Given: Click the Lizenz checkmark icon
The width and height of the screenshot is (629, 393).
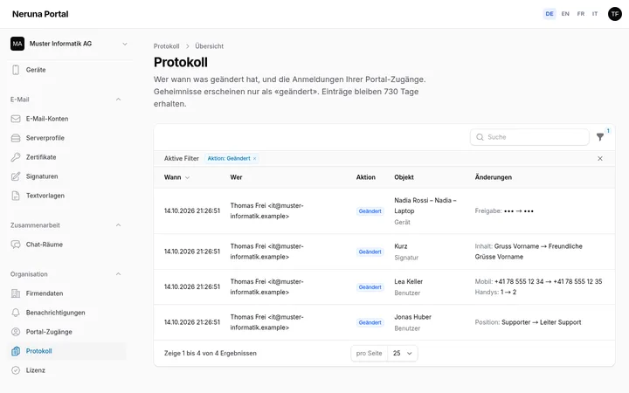Looking at the screenshot, I should click(x=16, y=370).
